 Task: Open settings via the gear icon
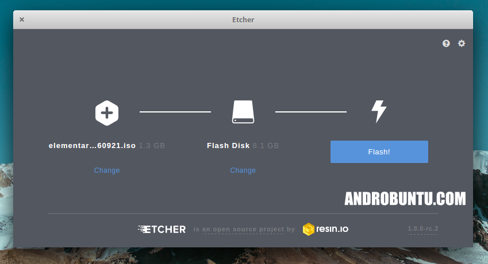click(462, 44)
